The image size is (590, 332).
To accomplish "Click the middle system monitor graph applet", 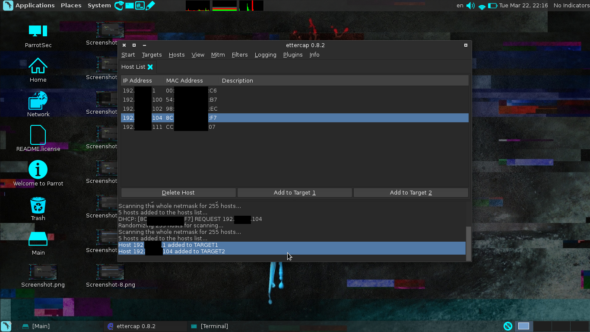I will click(x=225, y=6).
